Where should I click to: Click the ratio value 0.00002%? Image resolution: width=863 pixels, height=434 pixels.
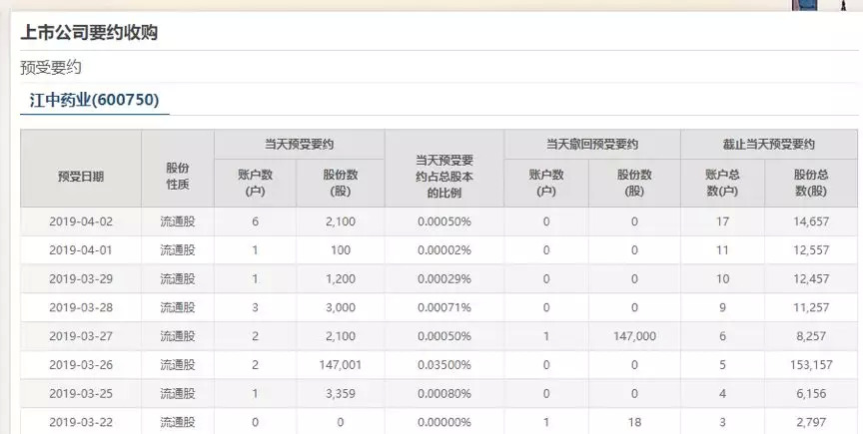click(444, 250)
